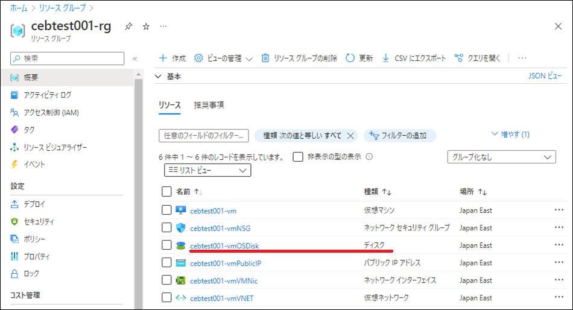The height and width of the screenshot is (310, 573).
Task: Open ビューの管理 gear menu
Action: point(223,58)
